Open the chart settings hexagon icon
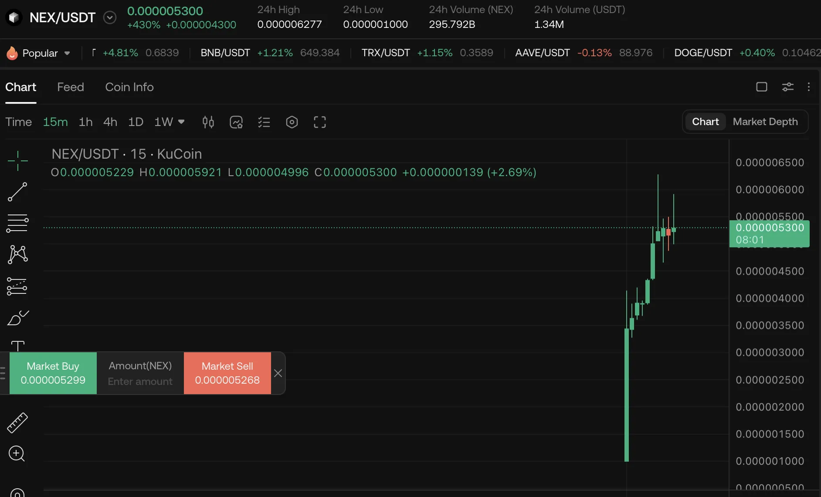 292,122
